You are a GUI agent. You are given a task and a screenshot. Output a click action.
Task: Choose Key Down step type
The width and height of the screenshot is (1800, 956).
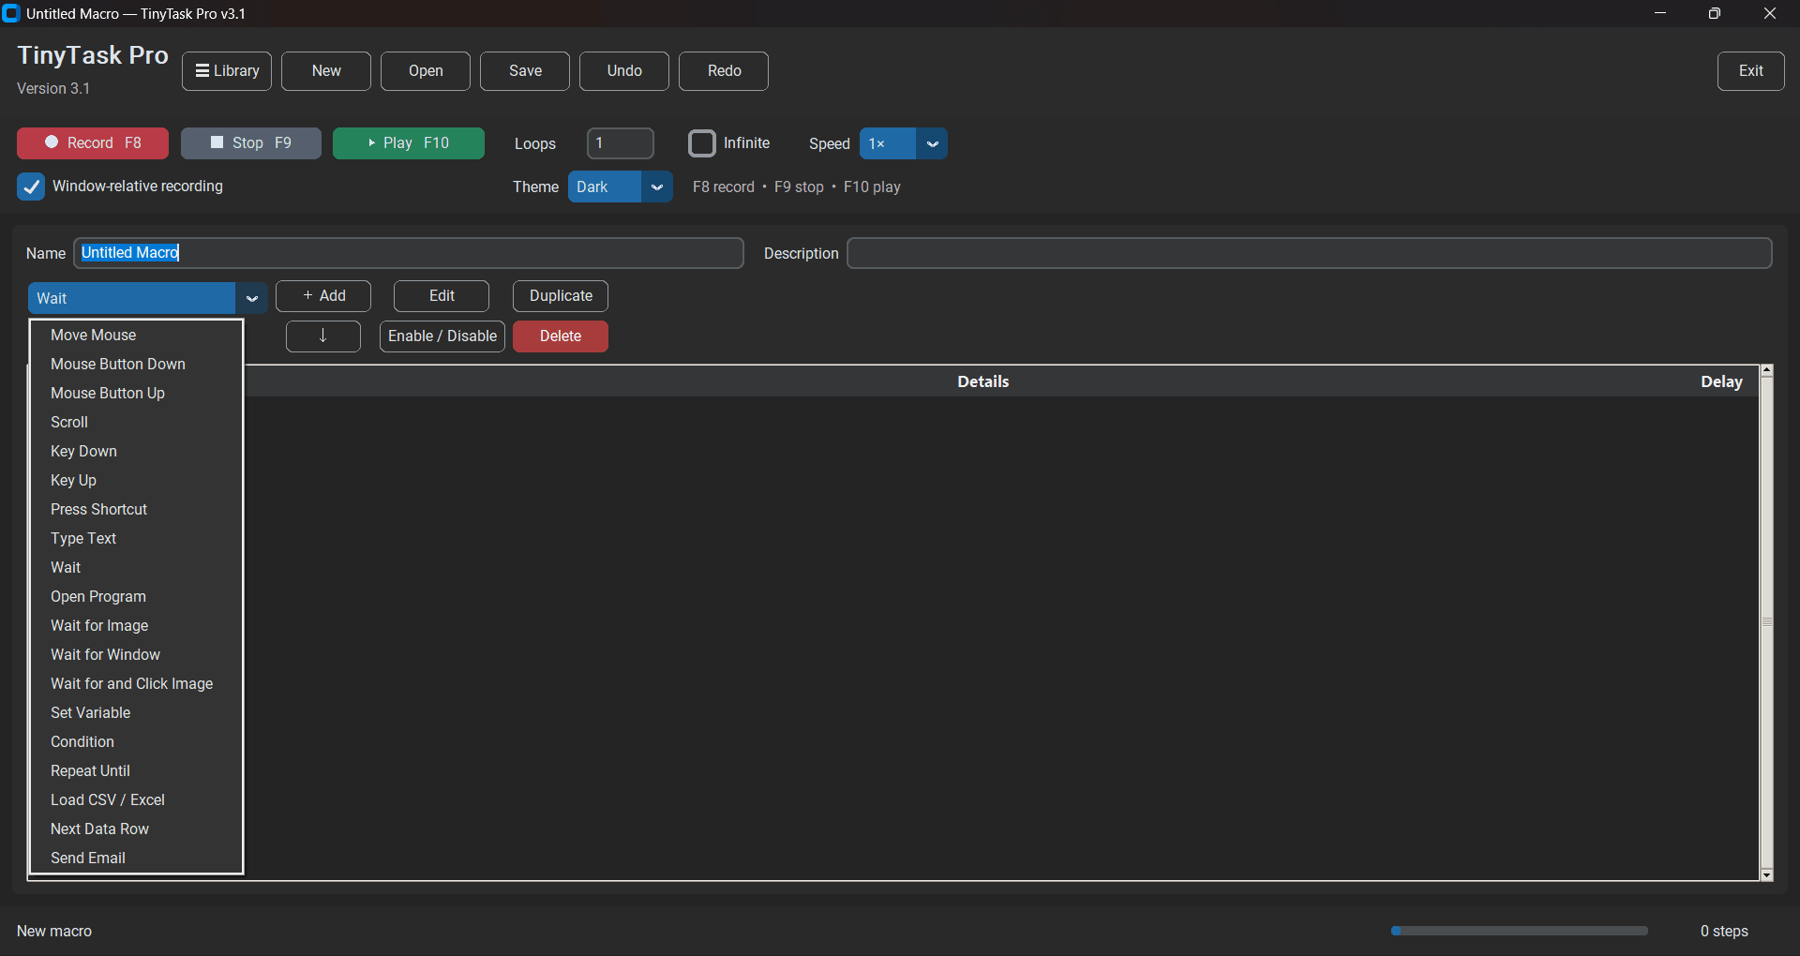pyautogui.click(x=137, y=452)
